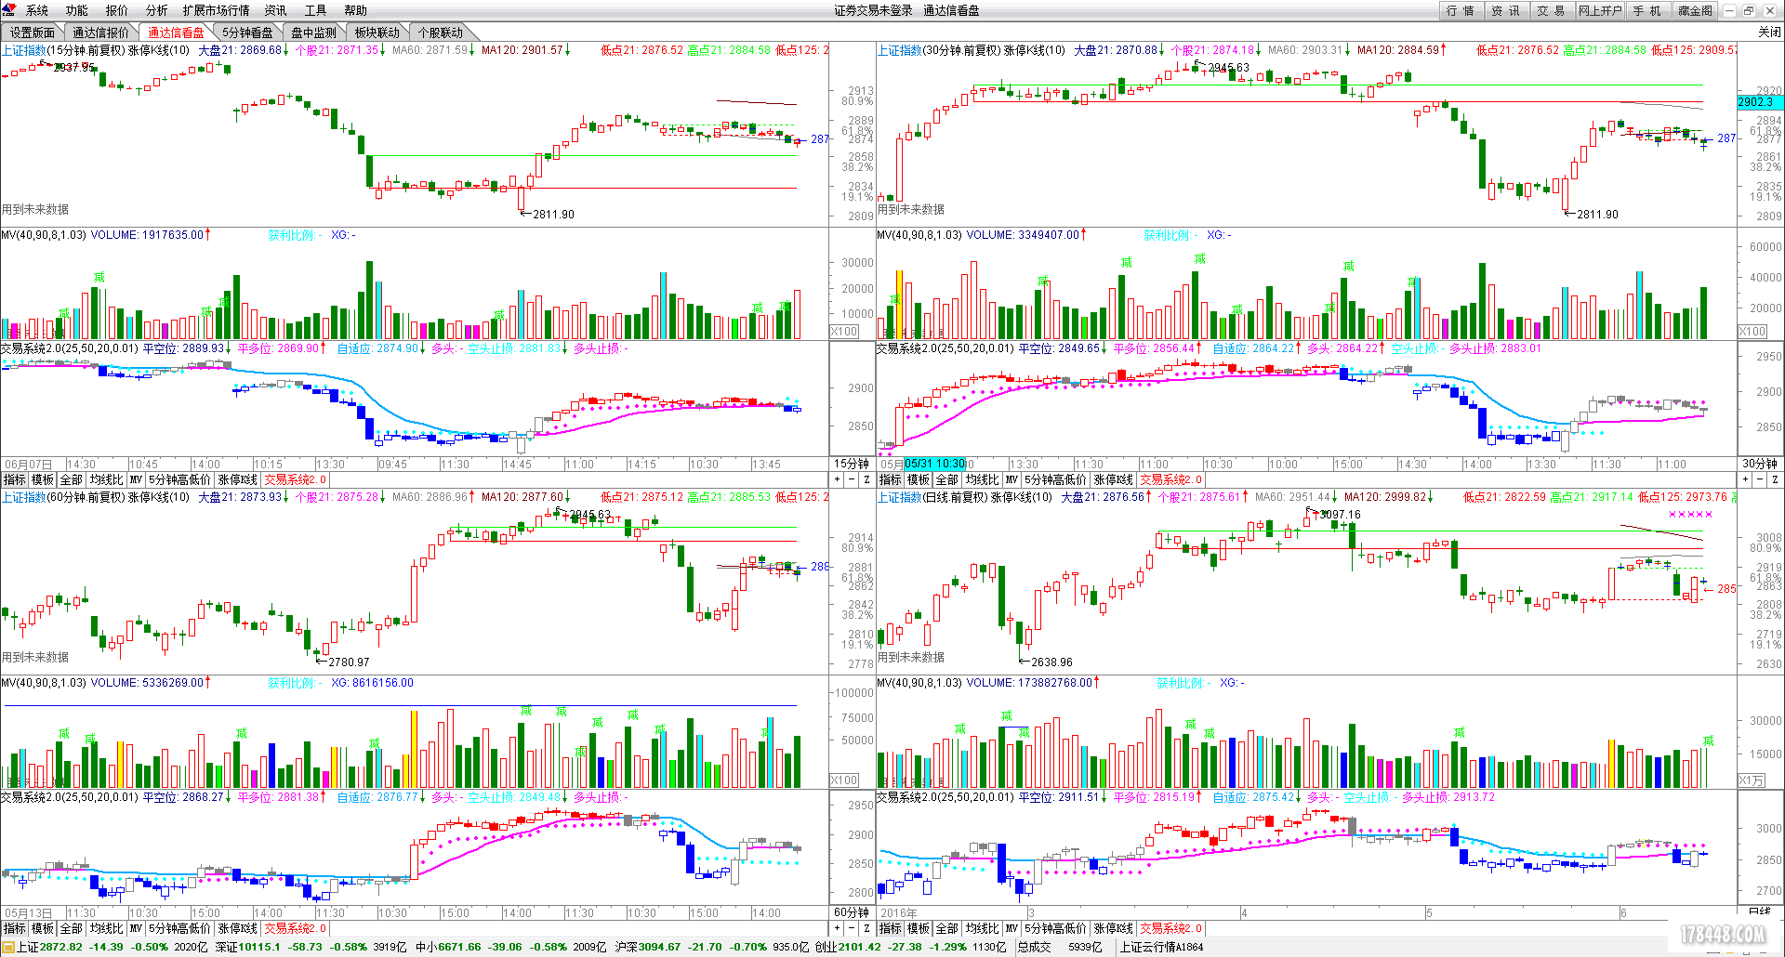1785x957 pixels.
Task: Click the 关闭 link at top right
Action: pos(1769,33)
